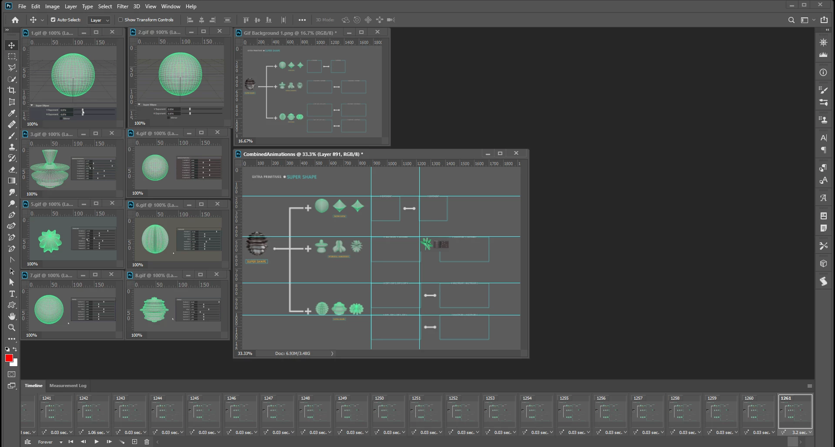835x447 pixels.
Task: Open the File menu
Action: (22, 7)
